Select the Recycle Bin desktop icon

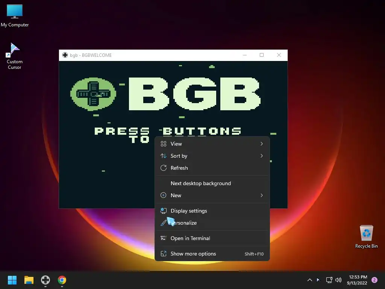pos(366,237)
